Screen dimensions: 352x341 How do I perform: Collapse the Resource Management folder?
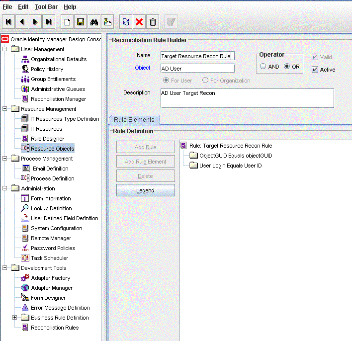pyautogui.click(x=4, y=109)
